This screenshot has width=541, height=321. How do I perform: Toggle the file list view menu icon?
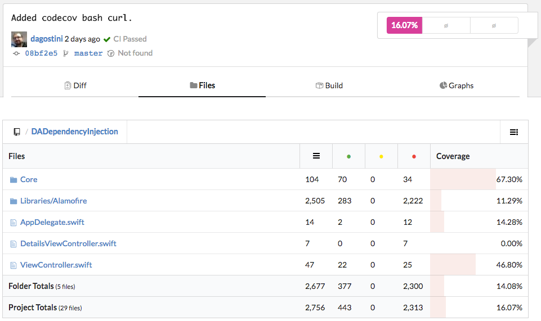514,132
